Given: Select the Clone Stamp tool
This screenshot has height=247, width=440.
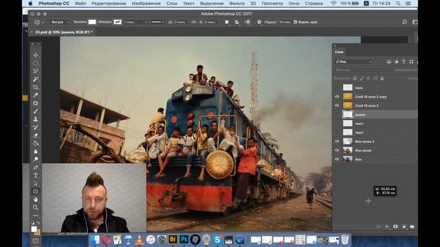Looking at the screenshot, I should [x=36, y=119].
